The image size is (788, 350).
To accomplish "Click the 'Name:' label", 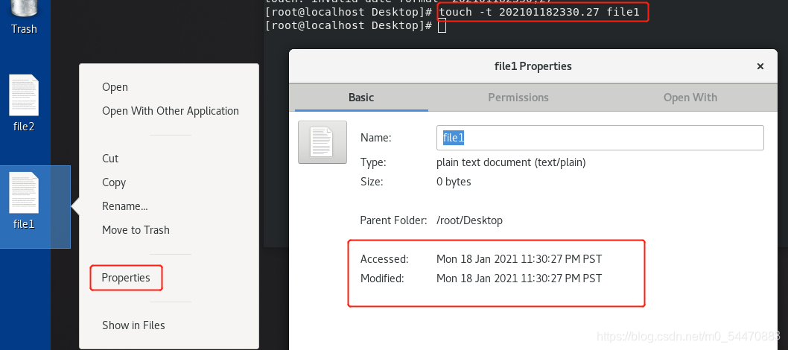I will point(376,138).
